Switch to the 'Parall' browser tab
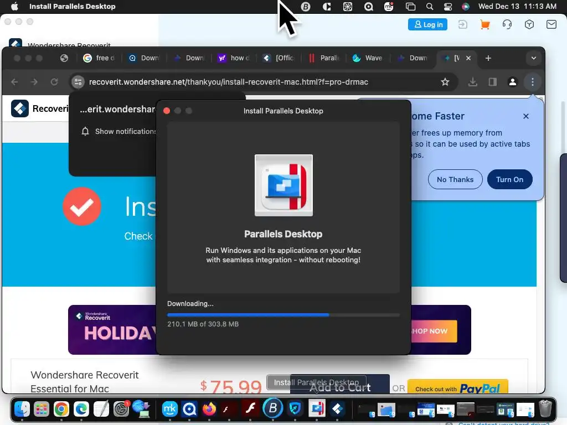Image resolution: width=567 pixels, height=425 pixels. click(x=323, y=58)
